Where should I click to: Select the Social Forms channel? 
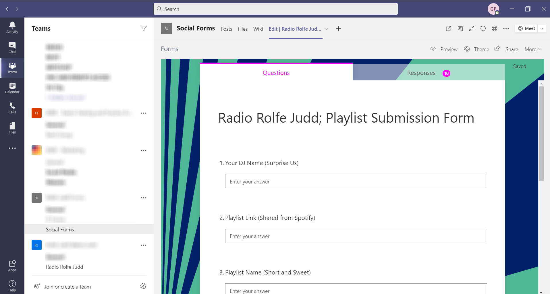click(x=89, y=229)
